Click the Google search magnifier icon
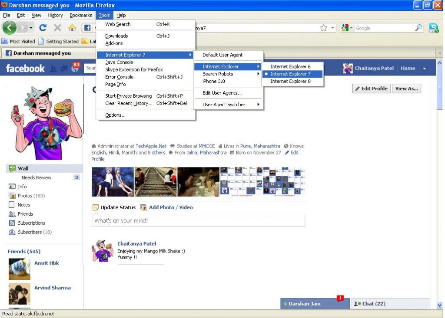This screenshot has width=445, height=318. pyautogui.click(x=418, y=28)
